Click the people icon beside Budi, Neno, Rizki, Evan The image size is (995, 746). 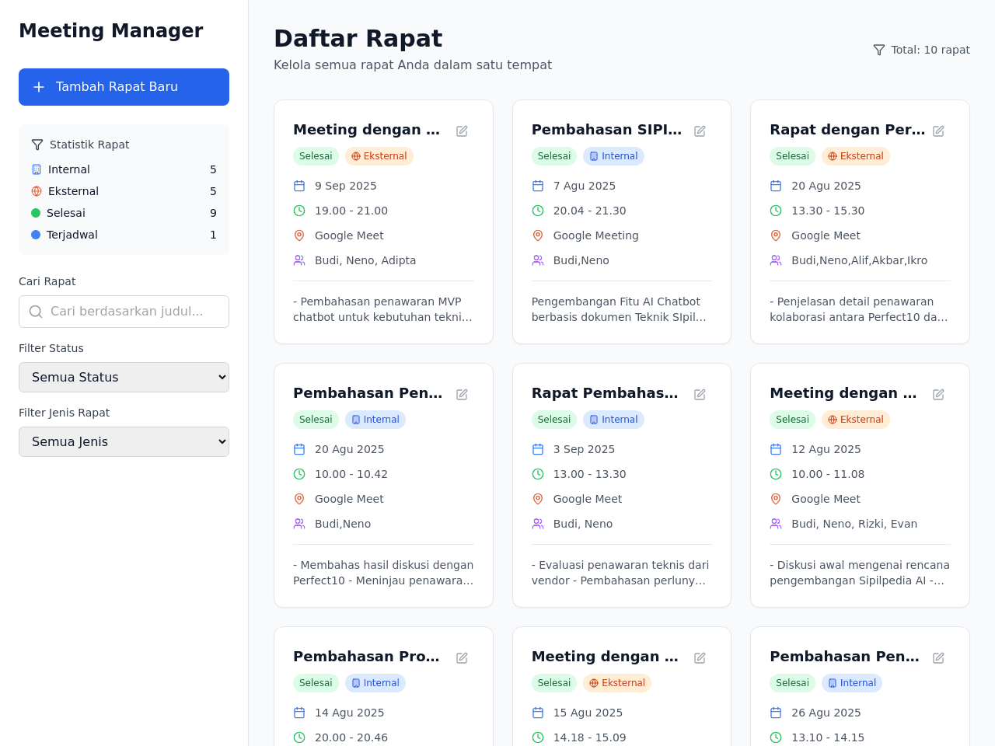[x=776, y=524]
